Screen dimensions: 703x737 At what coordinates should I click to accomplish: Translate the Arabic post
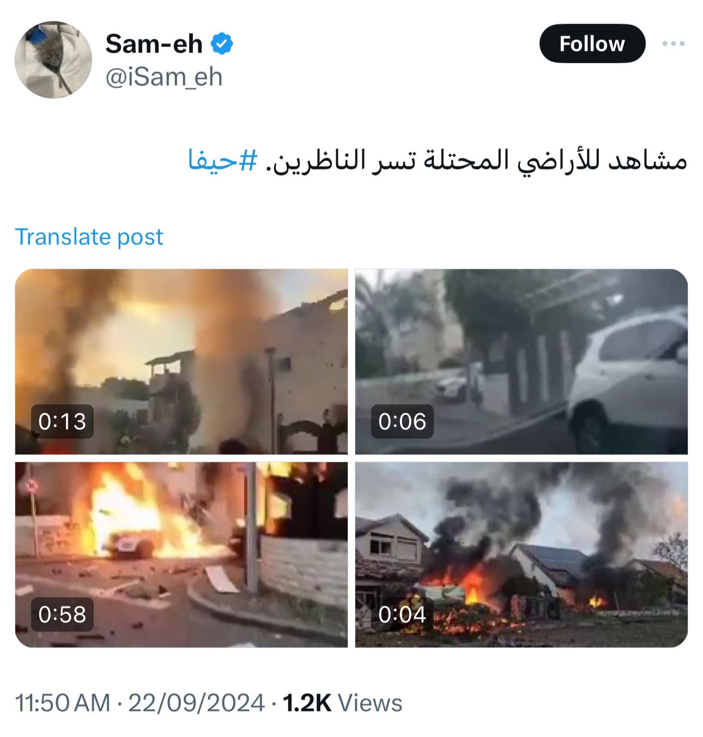(x=89, y=237)
